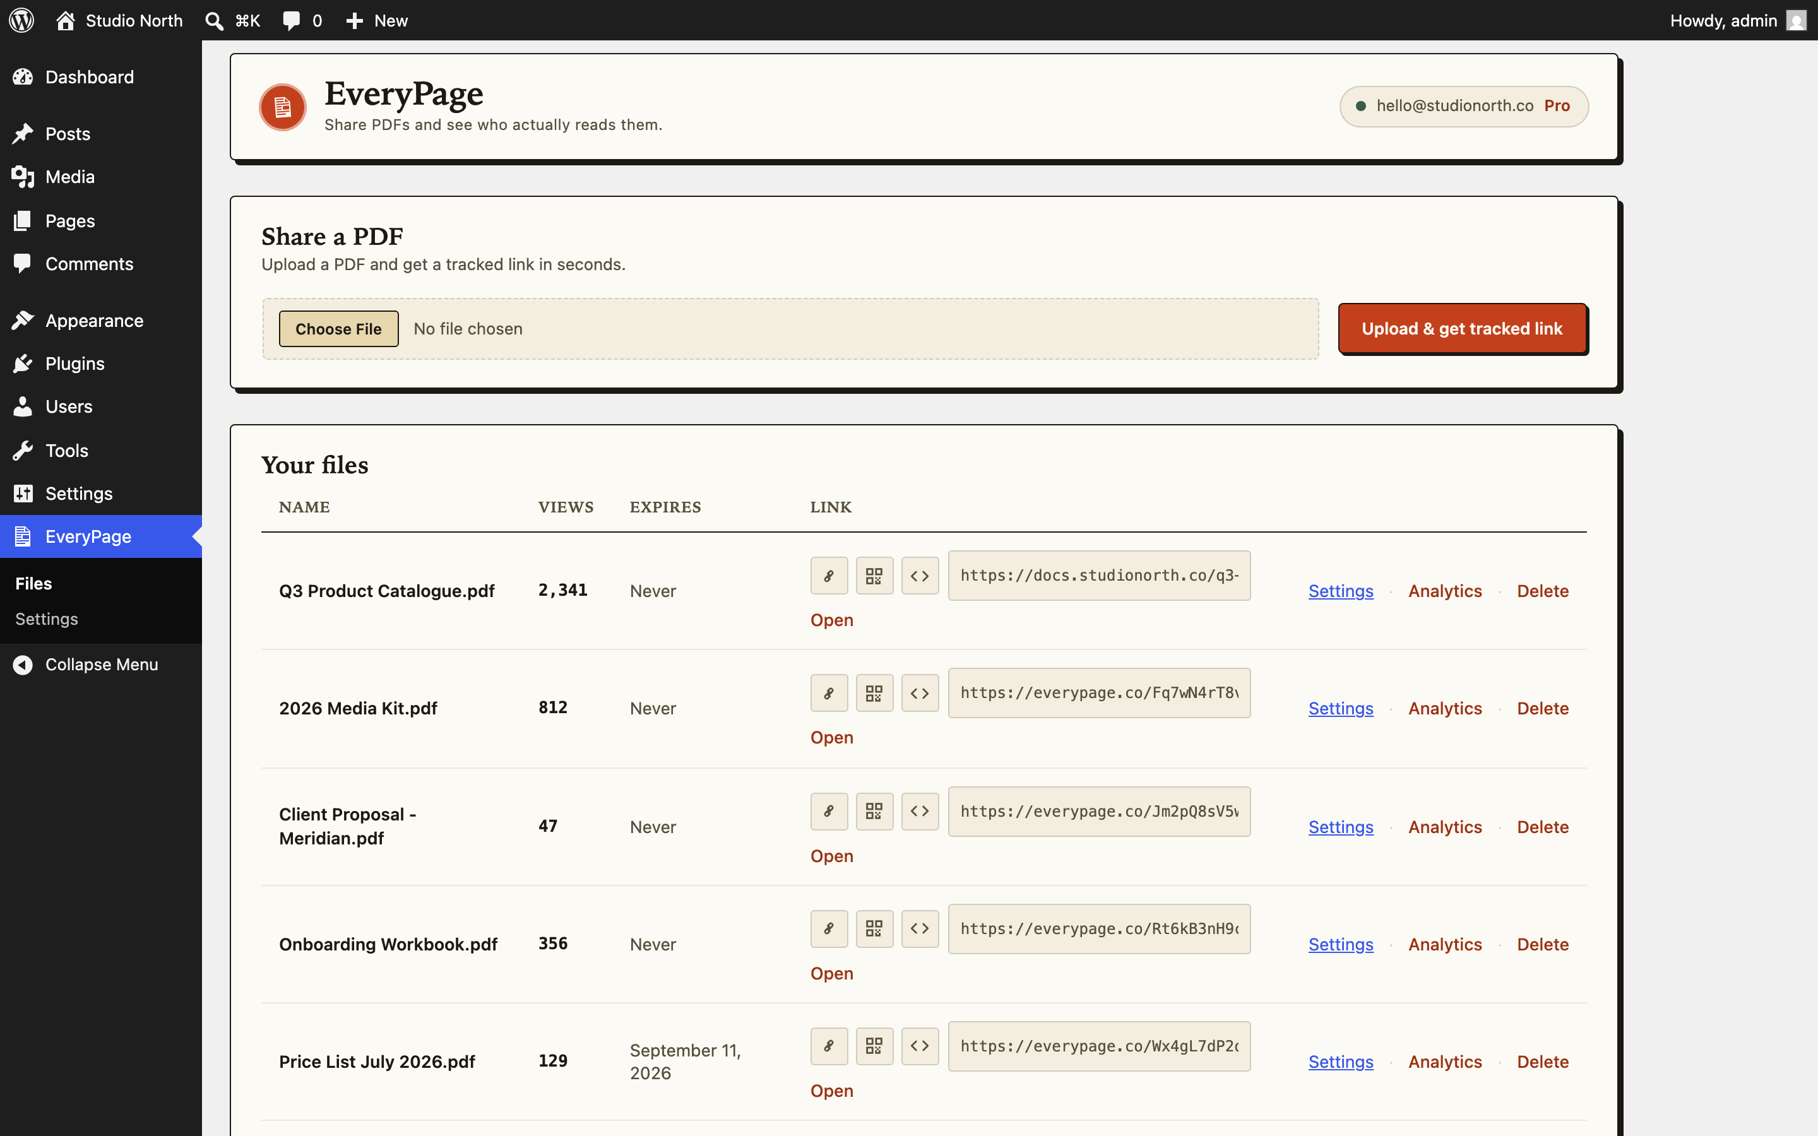Open WordPress Settings menu with sliders icon
1818x1136 pixels.
pyautogui.click(x=100, y=494)
